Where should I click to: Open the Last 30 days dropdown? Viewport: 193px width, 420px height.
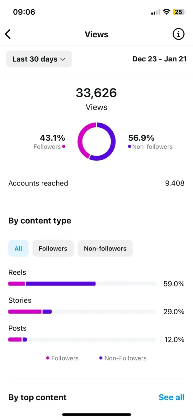point(39,59)
